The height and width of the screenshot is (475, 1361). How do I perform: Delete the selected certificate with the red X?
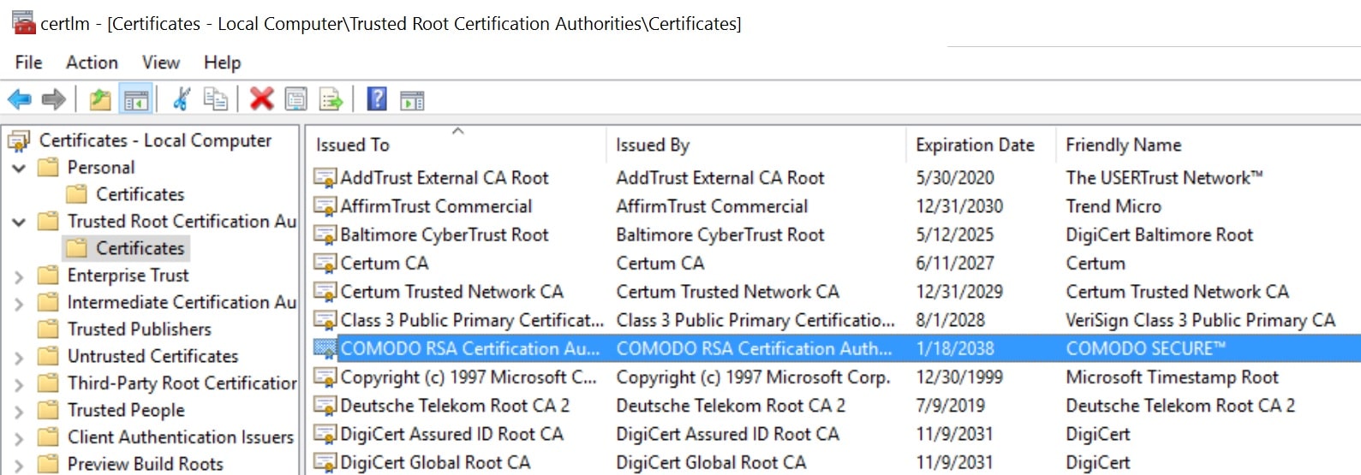[261, 99]
